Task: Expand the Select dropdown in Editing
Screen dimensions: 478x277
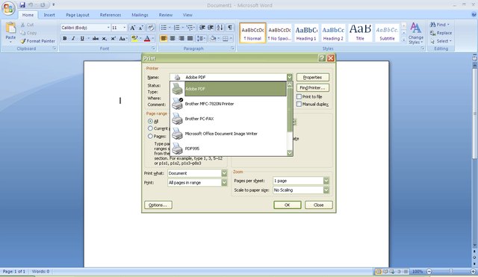Action: [450, 41]
